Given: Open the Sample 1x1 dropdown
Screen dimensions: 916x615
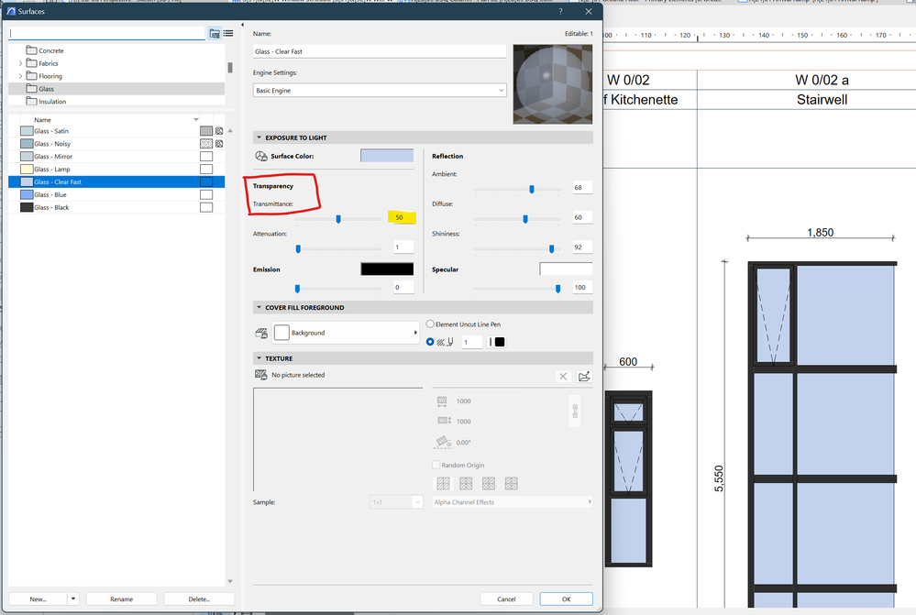Looking at the screenshot, I should coord(396,502).
